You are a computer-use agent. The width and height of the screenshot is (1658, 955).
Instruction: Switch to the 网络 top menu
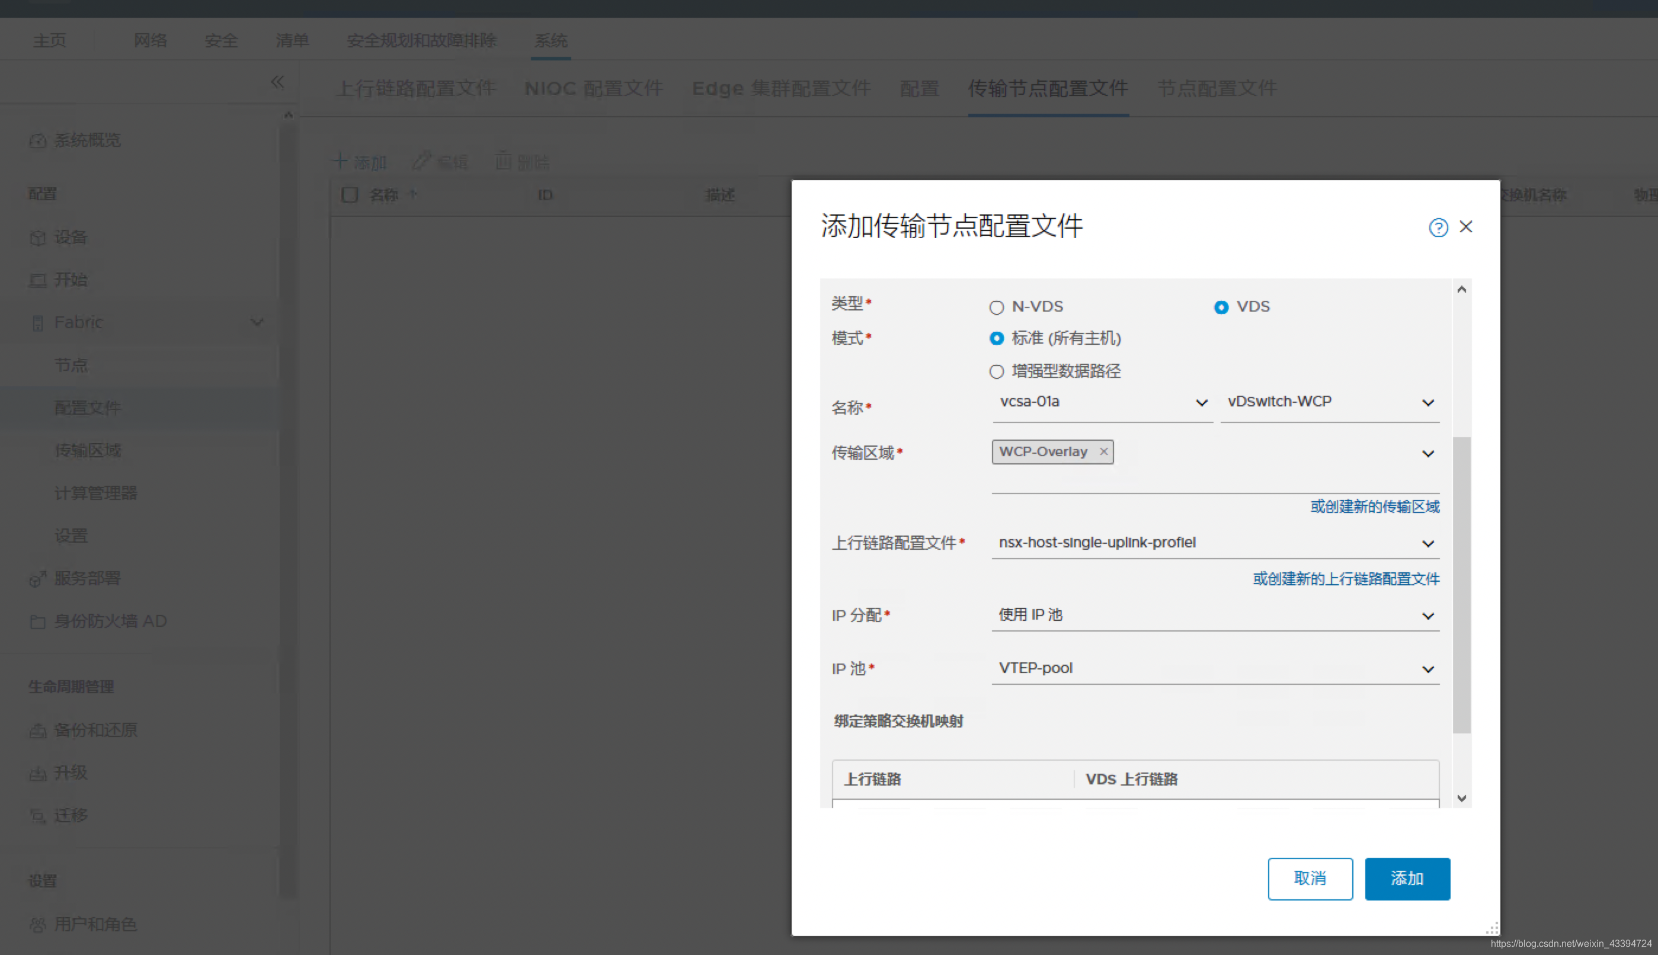pos(150,41)
